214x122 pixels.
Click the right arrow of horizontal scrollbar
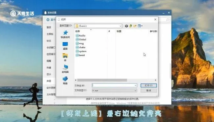[155, 80]
